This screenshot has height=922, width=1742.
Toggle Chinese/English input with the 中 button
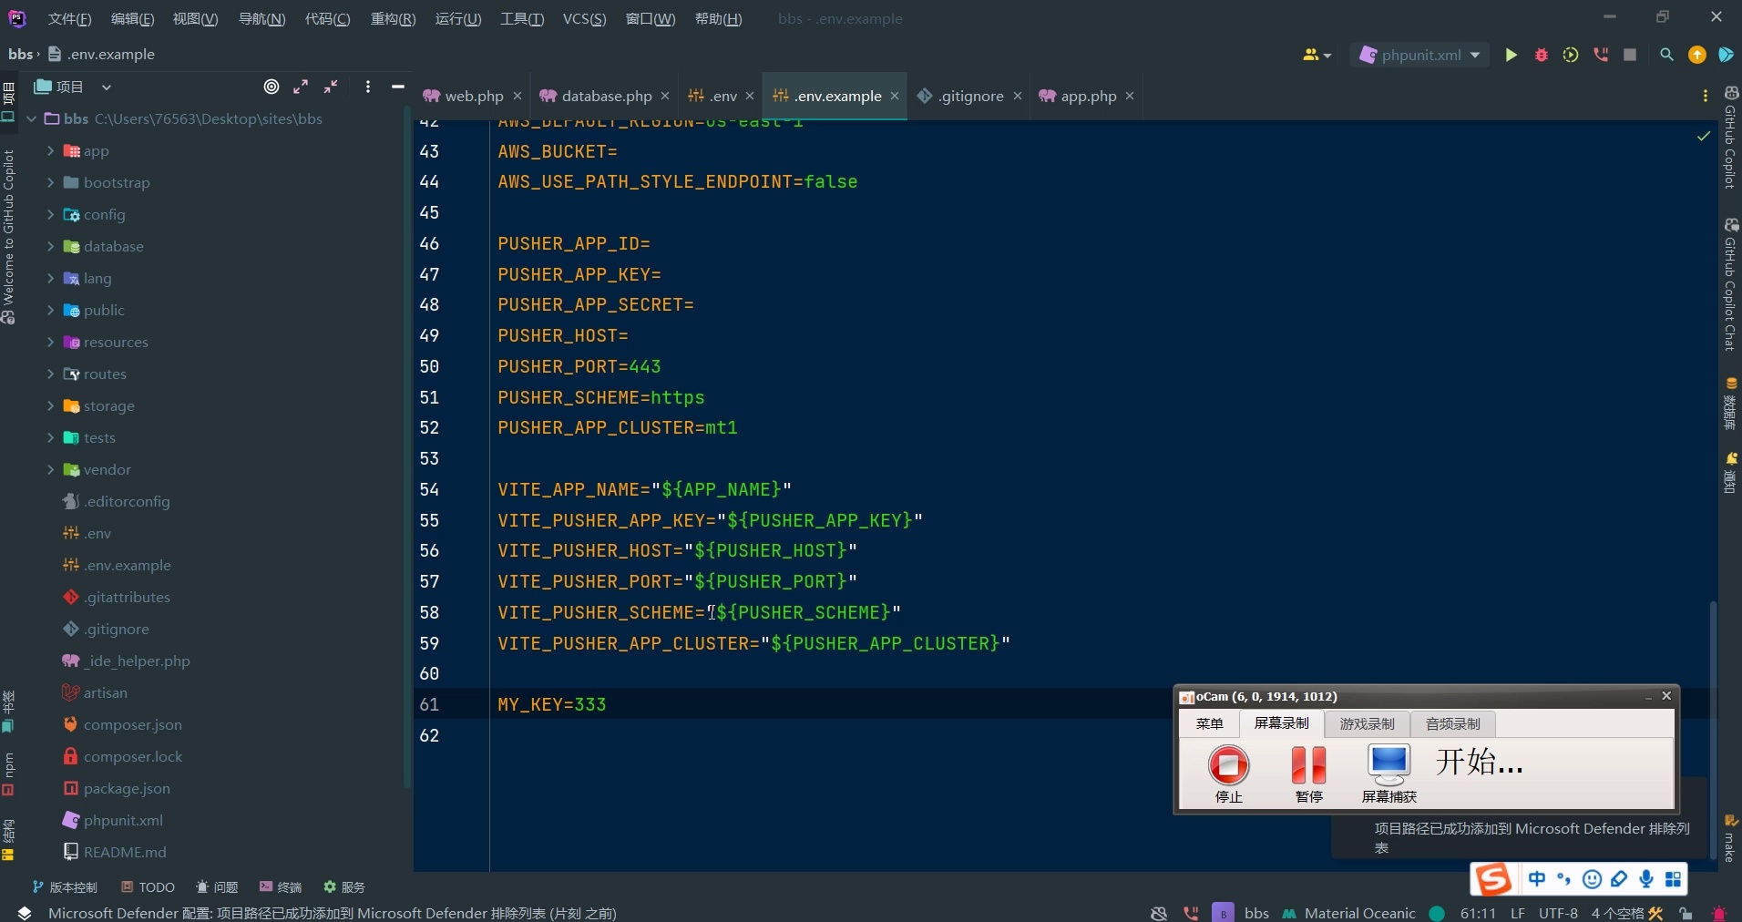click(1538, 878)
